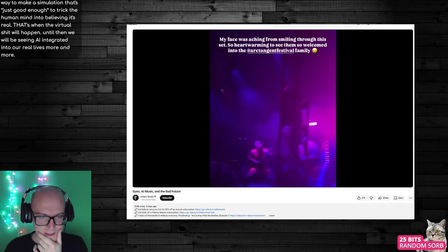Click the scrolling chat text overlay
The width and height of the screenshot is (448, 252).
coord(39,29)
